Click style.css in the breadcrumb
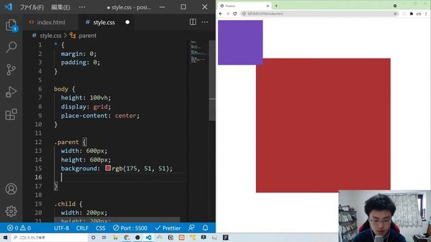The height and width of the screenshot is (242, 431). click(x=51, y=36)
